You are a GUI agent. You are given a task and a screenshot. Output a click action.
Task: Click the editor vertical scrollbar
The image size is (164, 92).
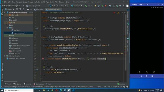click(126, 42)
